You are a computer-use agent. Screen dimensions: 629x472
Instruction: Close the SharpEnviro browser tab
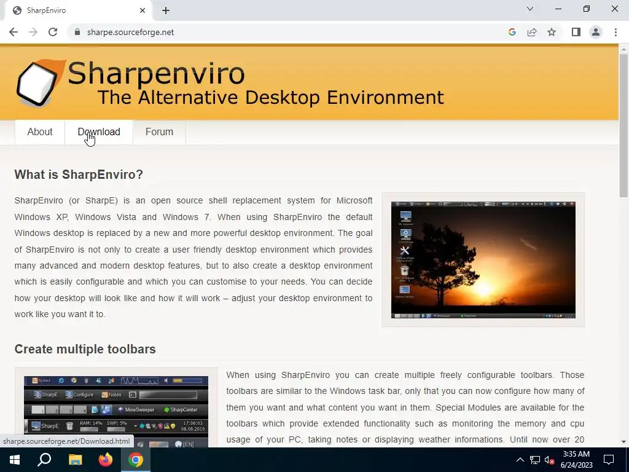[x=143, y=10]
